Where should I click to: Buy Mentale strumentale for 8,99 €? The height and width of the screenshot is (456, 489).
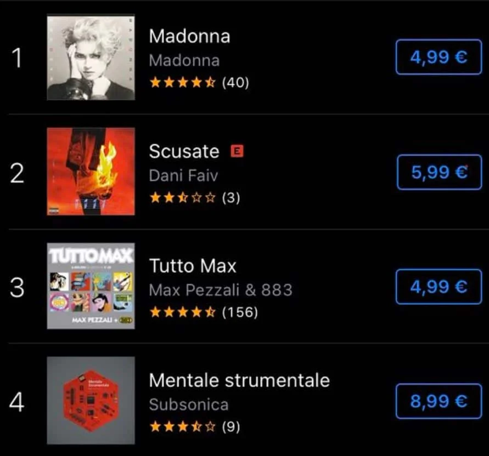(x=439, y=401)
